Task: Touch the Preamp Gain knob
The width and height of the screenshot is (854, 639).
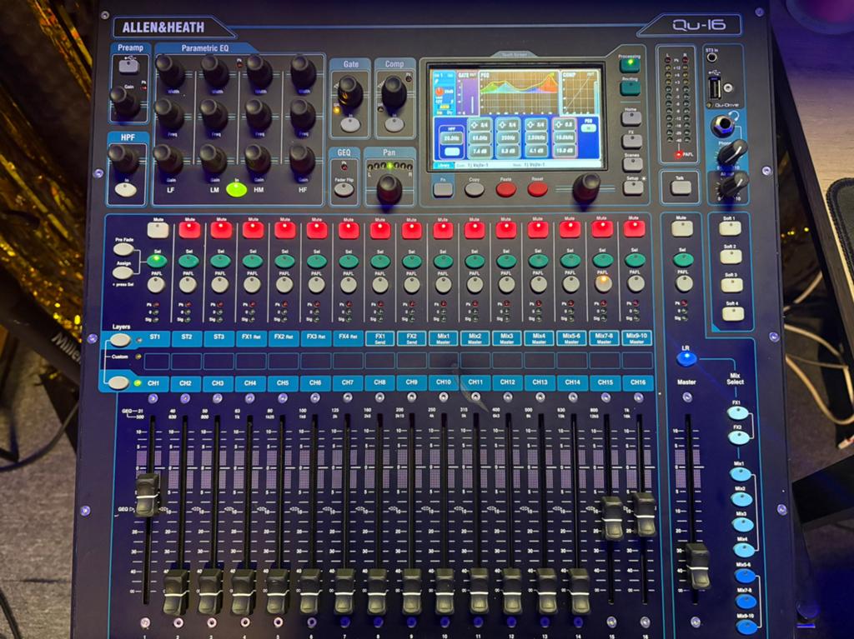Action: coord(125,102)
